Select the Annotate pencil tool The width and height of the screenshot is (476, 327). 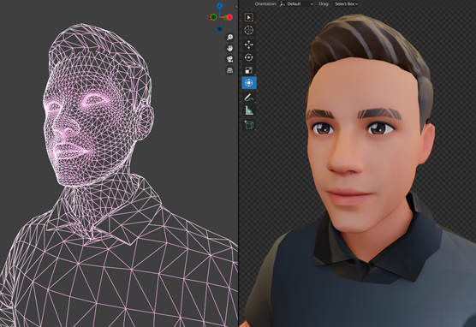(x=249, y=98)
